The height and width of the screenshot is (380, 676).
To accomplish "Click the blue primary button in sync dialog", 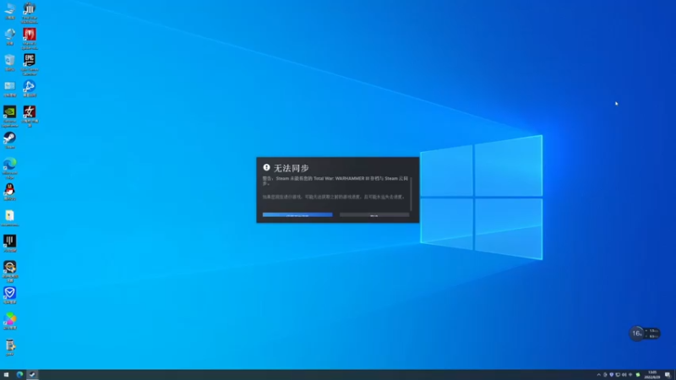I will (x=297, y=214).
